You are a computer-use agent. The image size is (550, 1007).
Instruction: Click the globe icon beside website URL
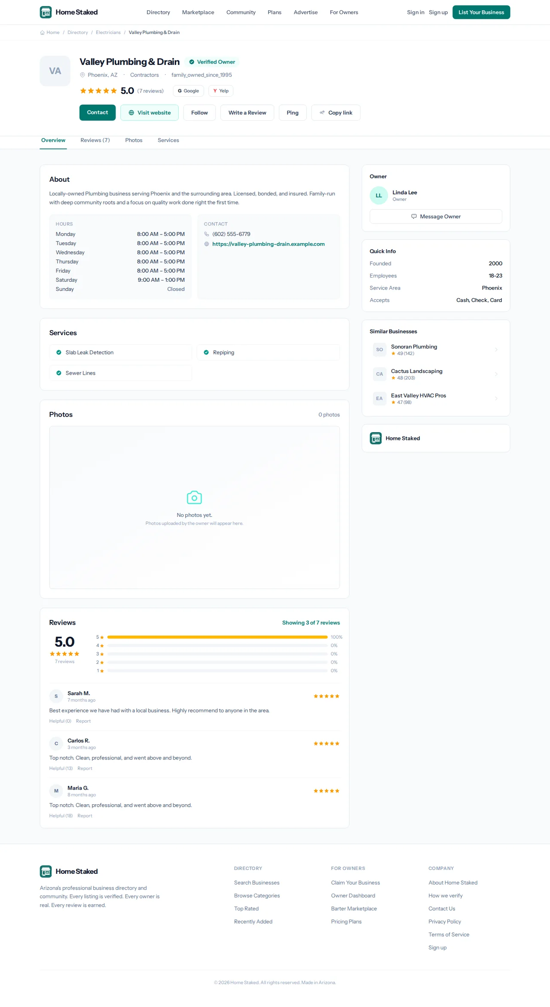click(207, 244)
